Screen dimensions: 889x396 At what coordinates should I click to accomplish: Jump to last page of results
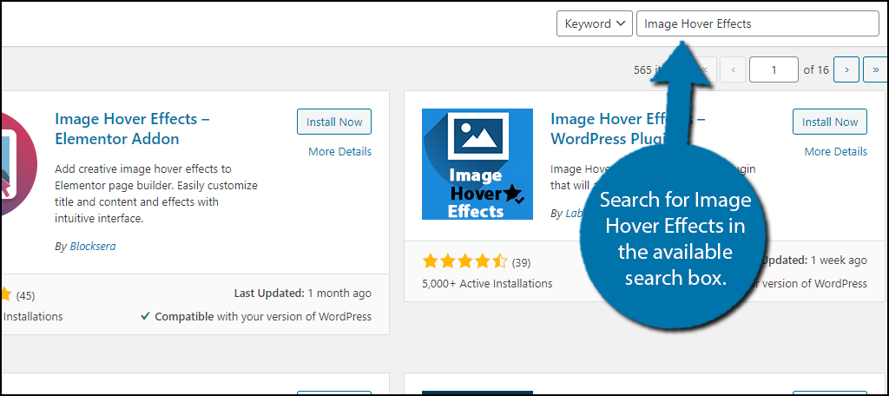876,70
